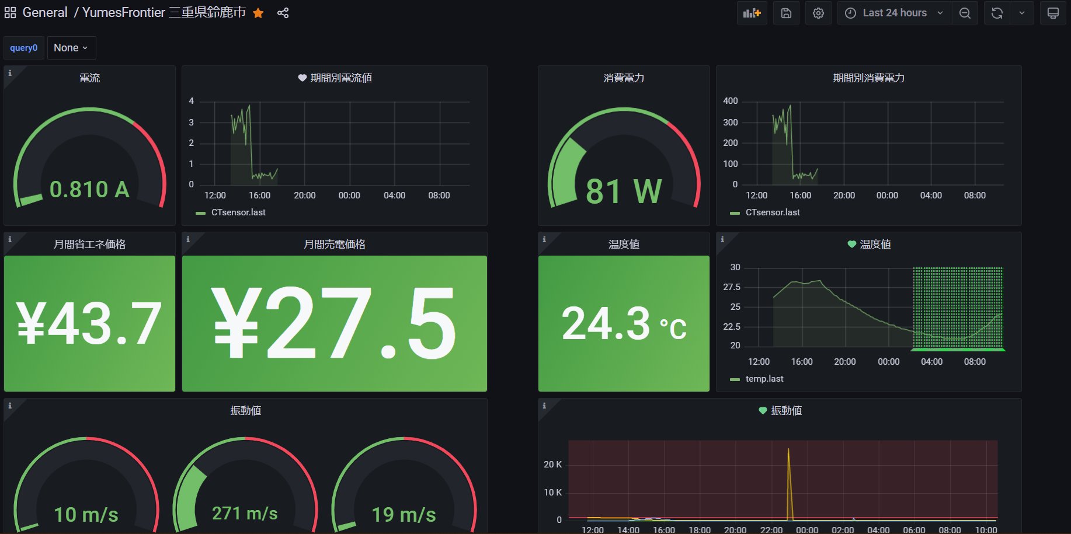Expand the refresh interval dropdown
This screenshot has width=1071, height=534.
pos(1022,13)
